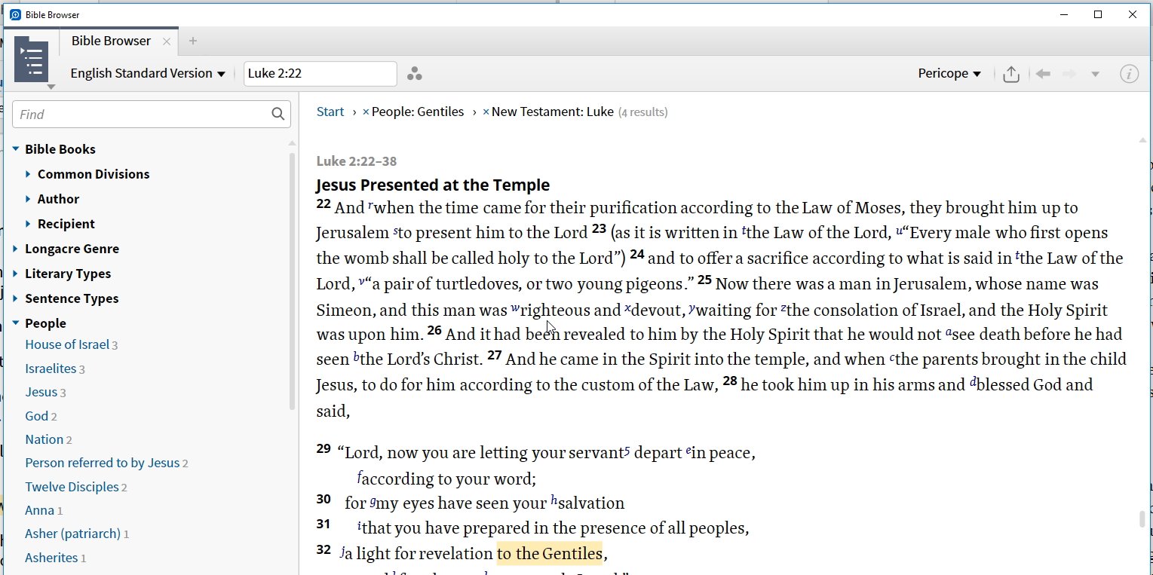Select the Jesus facet in People

pos(41,392)
